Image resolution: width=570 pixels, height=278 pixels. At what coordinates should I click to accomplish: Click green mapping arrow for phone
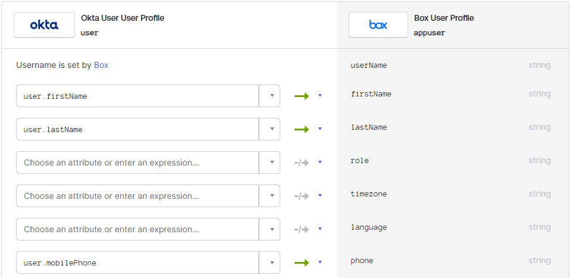pyautogui.click(x=301, y=263)
